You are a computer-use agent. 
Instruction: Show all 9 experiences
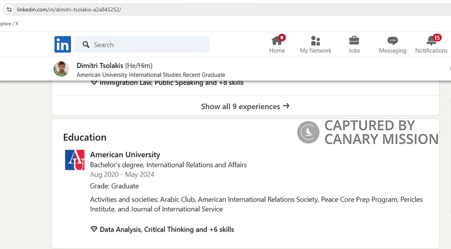[x=245, y=106]
